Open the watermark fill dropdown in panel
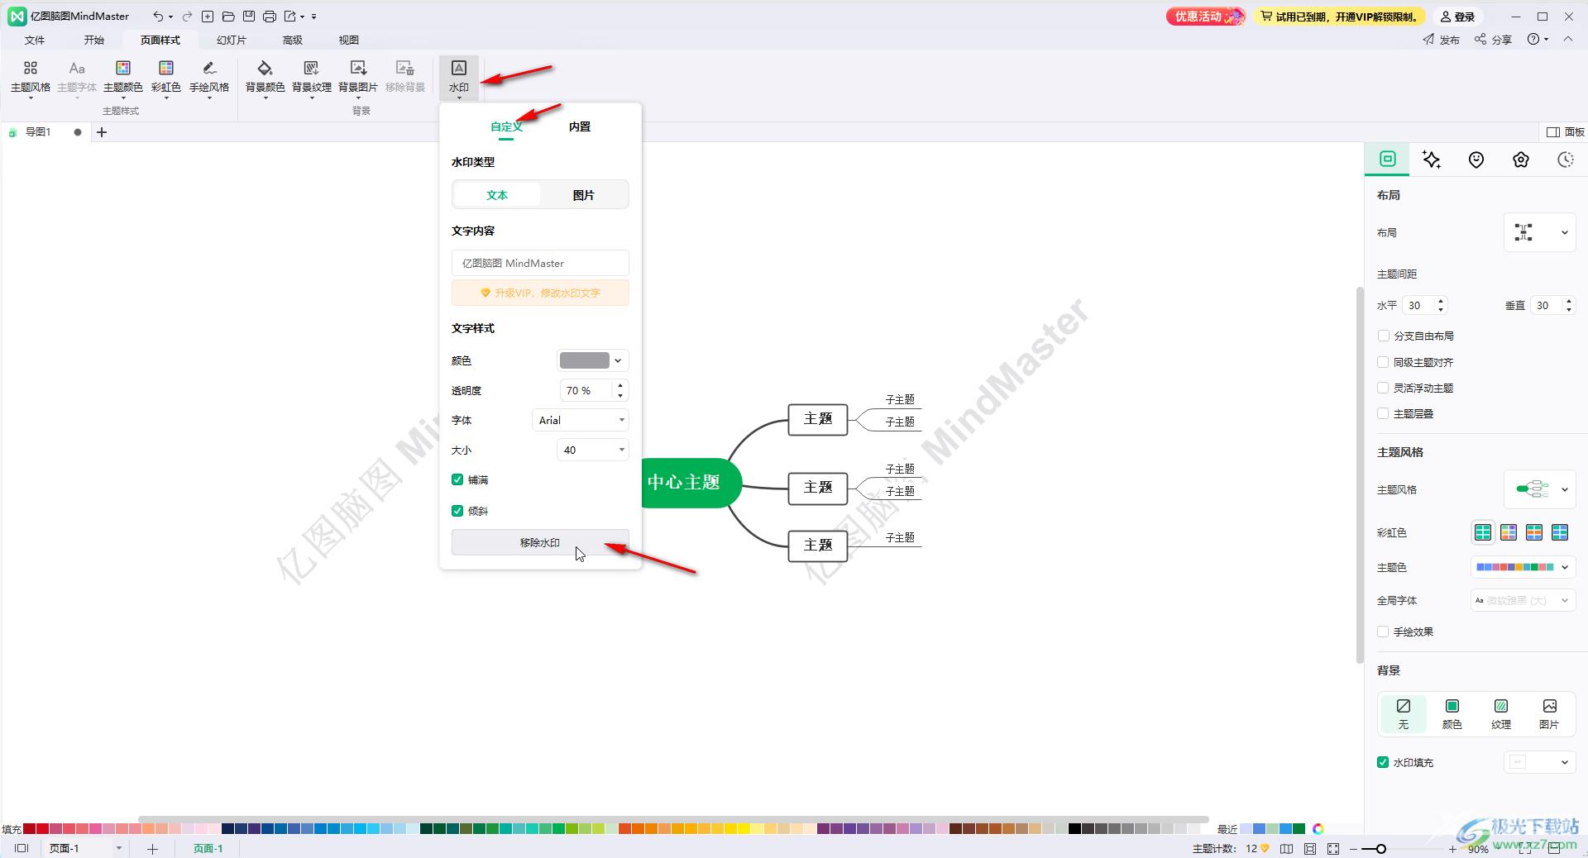 tap(1538, 762)
